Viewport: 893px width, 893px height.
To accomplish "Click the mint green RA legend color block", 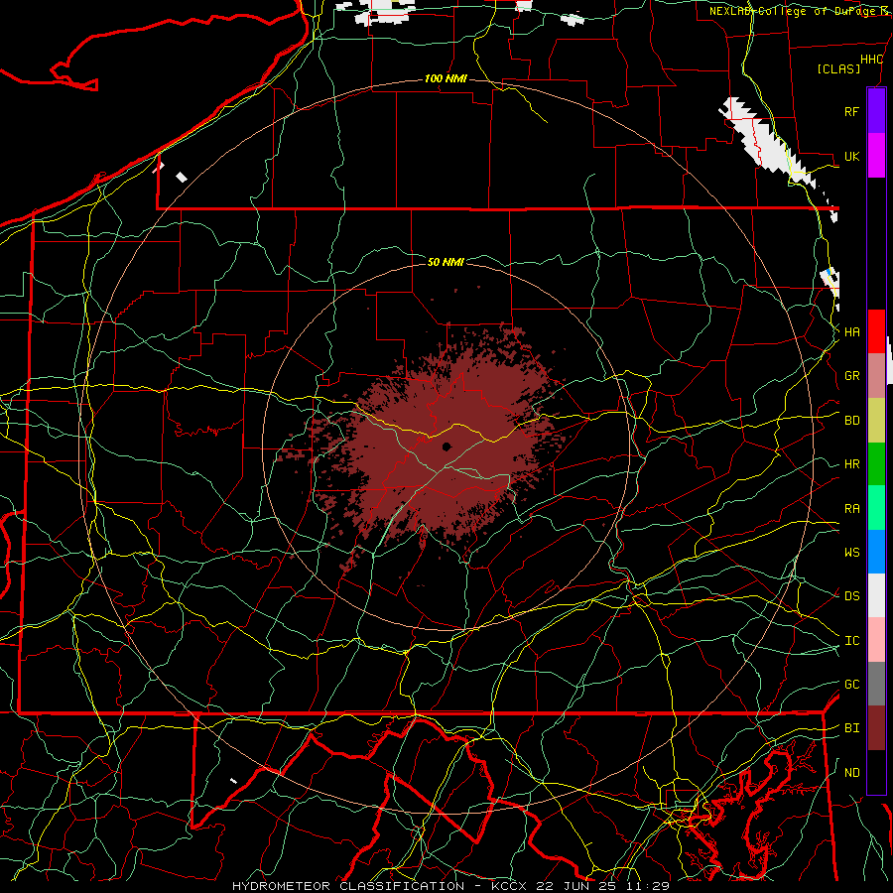I will (x=876, y=508).
